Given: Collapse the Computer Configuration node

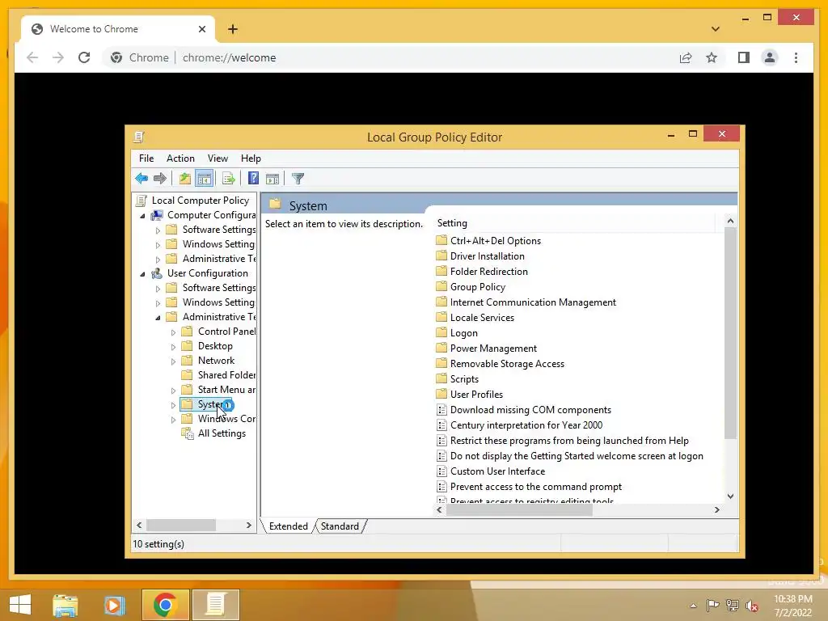Looking at the screenshot, I should [x=142, y=216].
